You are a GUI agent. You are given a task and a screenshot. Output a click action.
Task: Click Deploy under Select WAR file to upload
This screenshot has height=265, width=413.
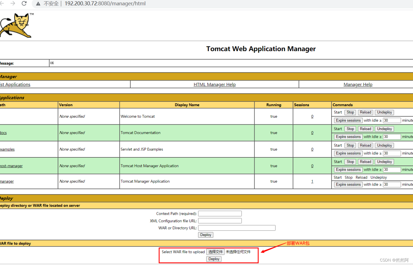[x=214, y=259]
